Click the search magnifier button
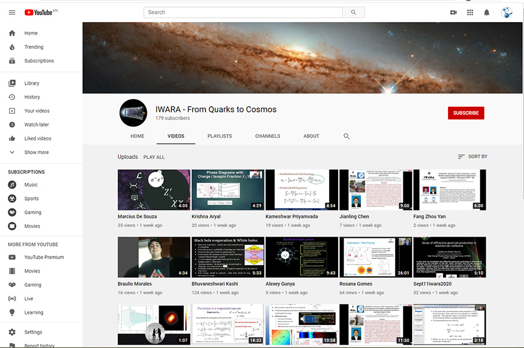Image resolution: width=524 pixels, height=348 pixels. (353, 12)
